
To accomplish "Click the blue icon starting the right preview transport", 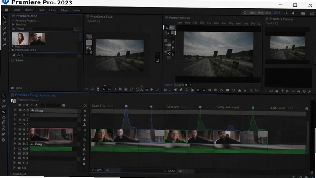I will point(265,91).
